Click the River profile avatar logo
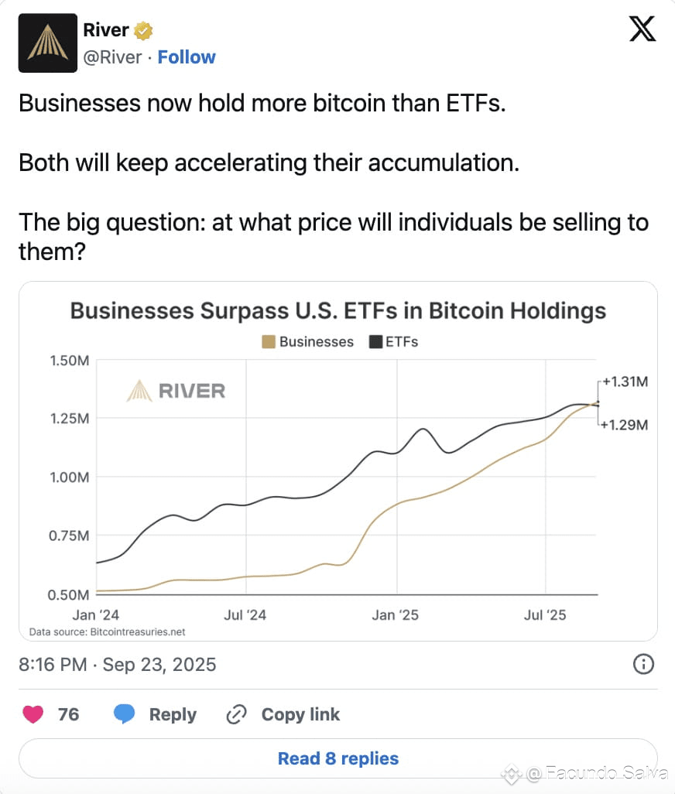Screen dimensions: 675x794 click(x=47, y=43)
